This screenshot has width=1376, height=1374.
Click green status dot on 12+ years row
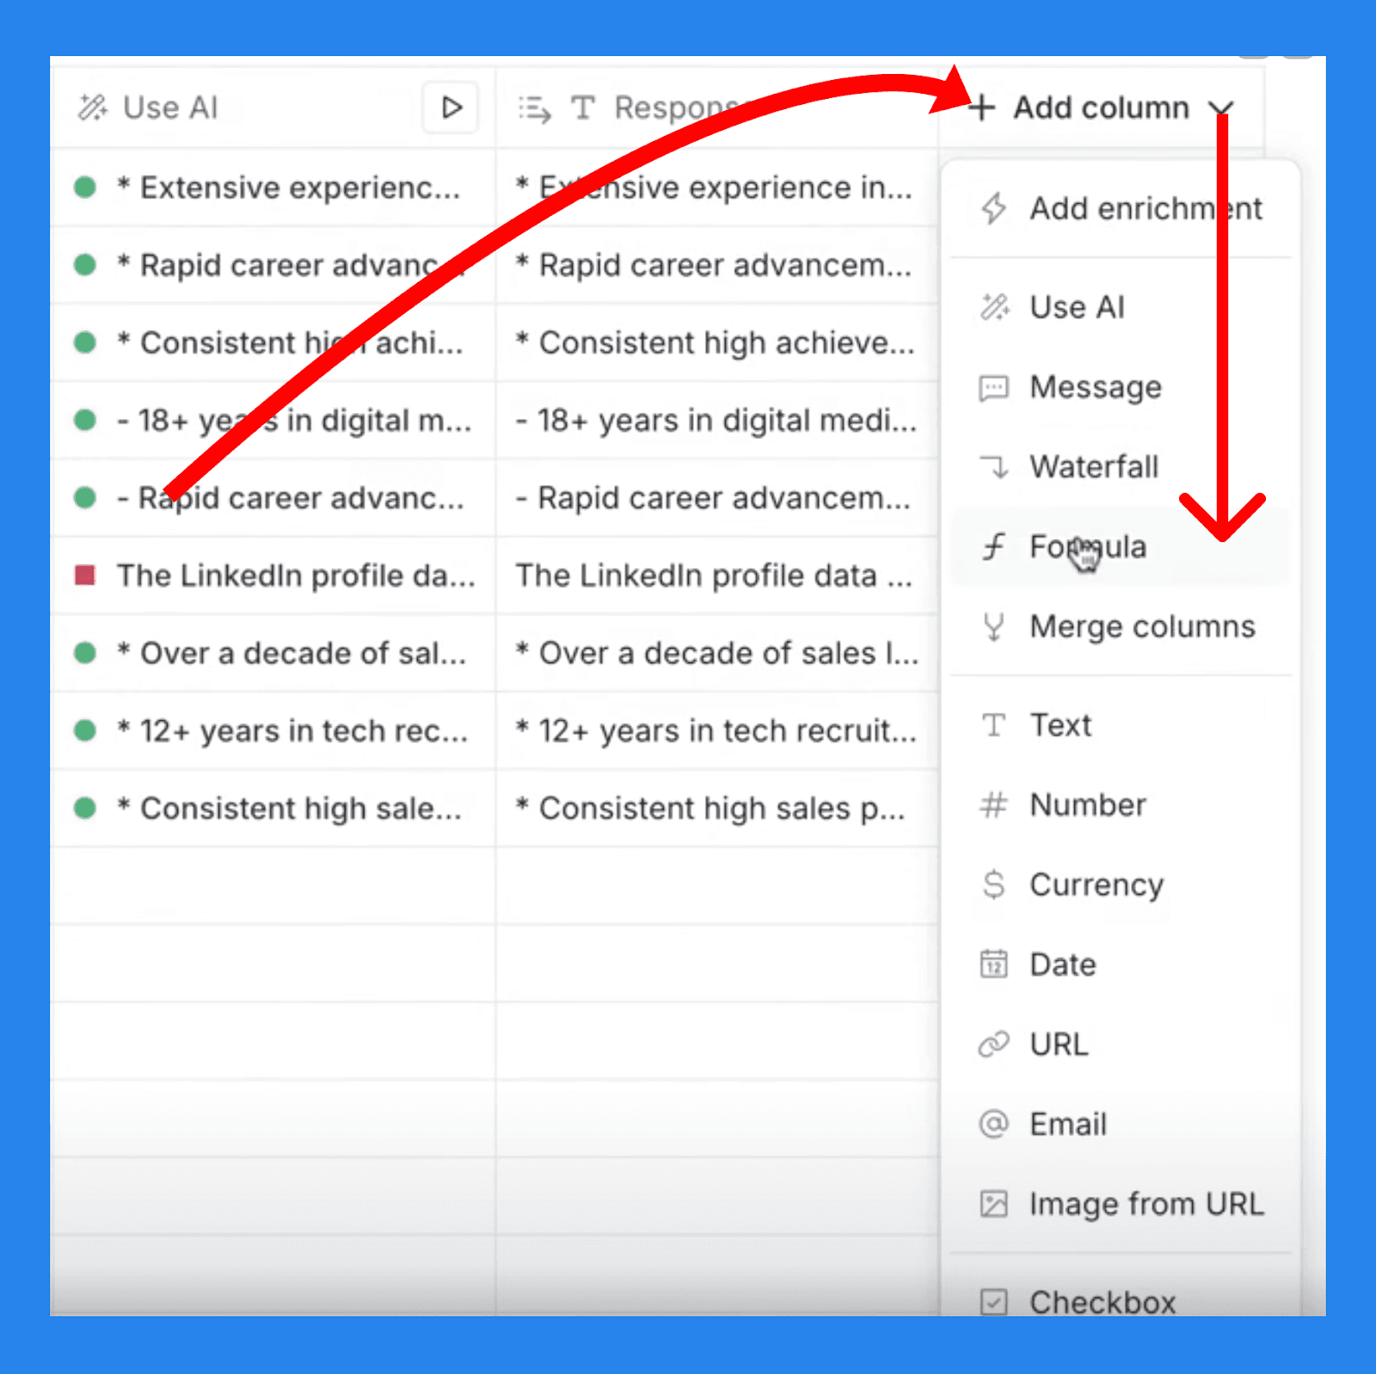coord(85,730)
